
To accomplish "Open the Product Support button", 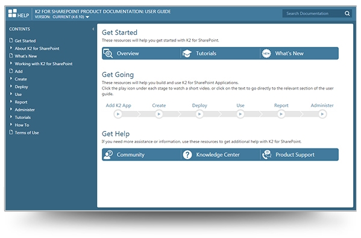I will coord(300,154).
